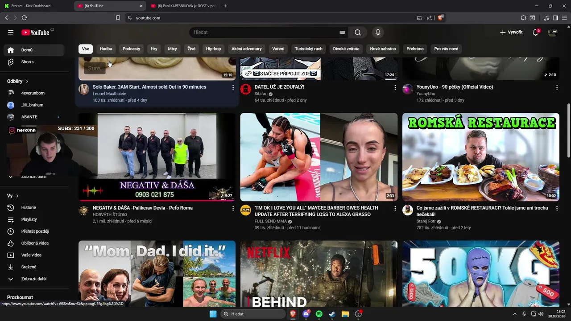Open options menu for ROMSKÉ RESTAURACI video
571x321 pixels.
[x=557, y=208]
